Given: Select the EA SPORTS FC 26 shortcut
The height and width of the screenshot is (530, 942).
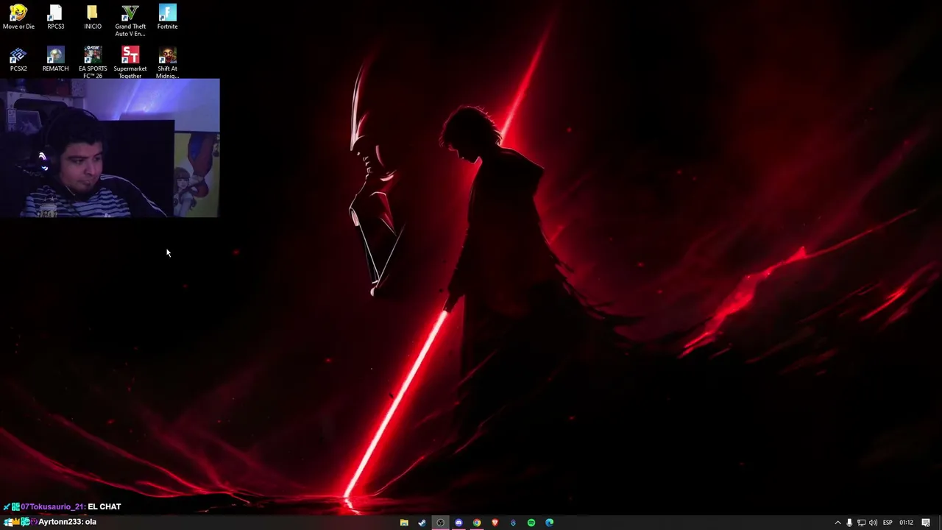Looking at the screenshot, I should (93, 63).
